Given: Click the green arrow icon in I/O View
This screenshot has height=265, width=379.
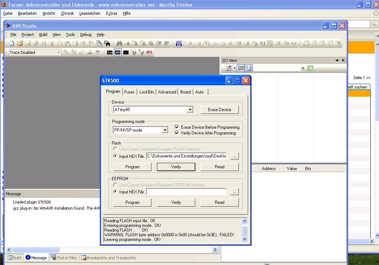Looking at the screenshot, I should pos(310,68).
